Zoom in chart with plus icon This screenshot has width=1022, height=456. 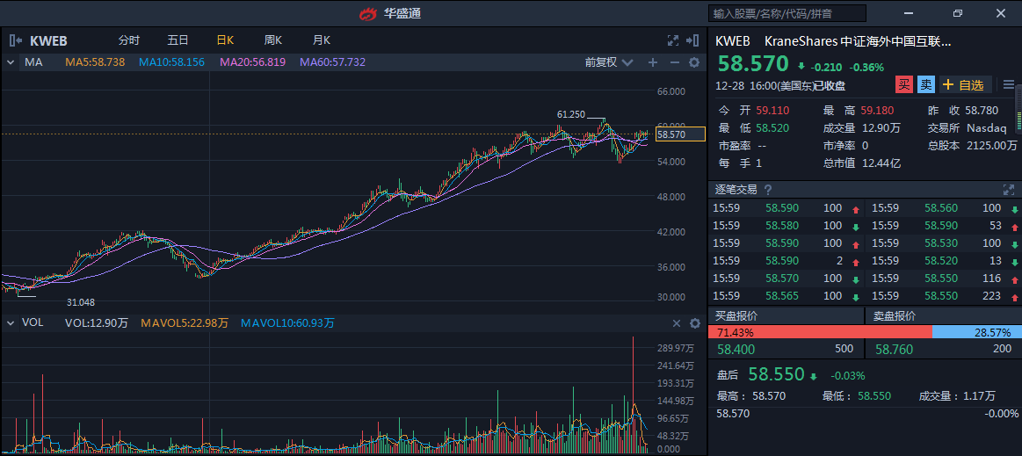point(653,62)
